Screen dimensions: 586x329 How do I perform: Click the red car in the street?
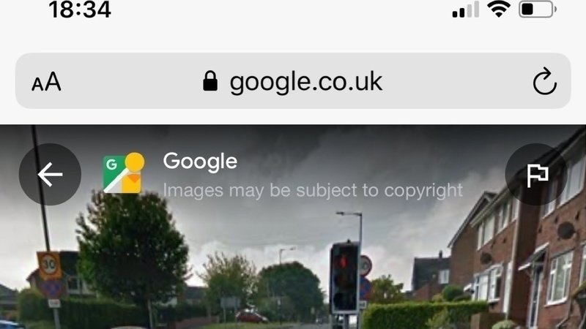(251, 317)
